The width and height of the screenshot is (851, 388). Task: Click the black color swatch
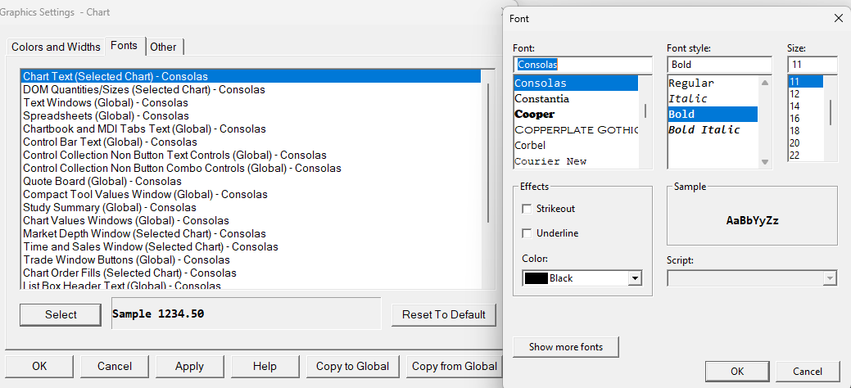coord(536,278)
